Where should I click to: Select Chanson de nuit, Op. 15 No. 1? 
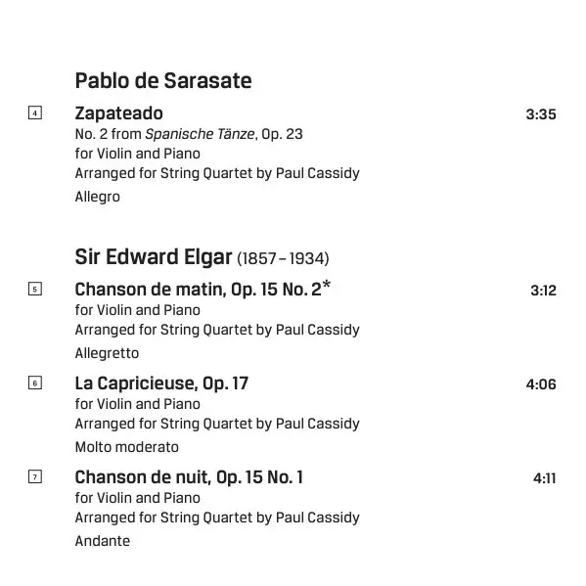[x=189, y=476]
